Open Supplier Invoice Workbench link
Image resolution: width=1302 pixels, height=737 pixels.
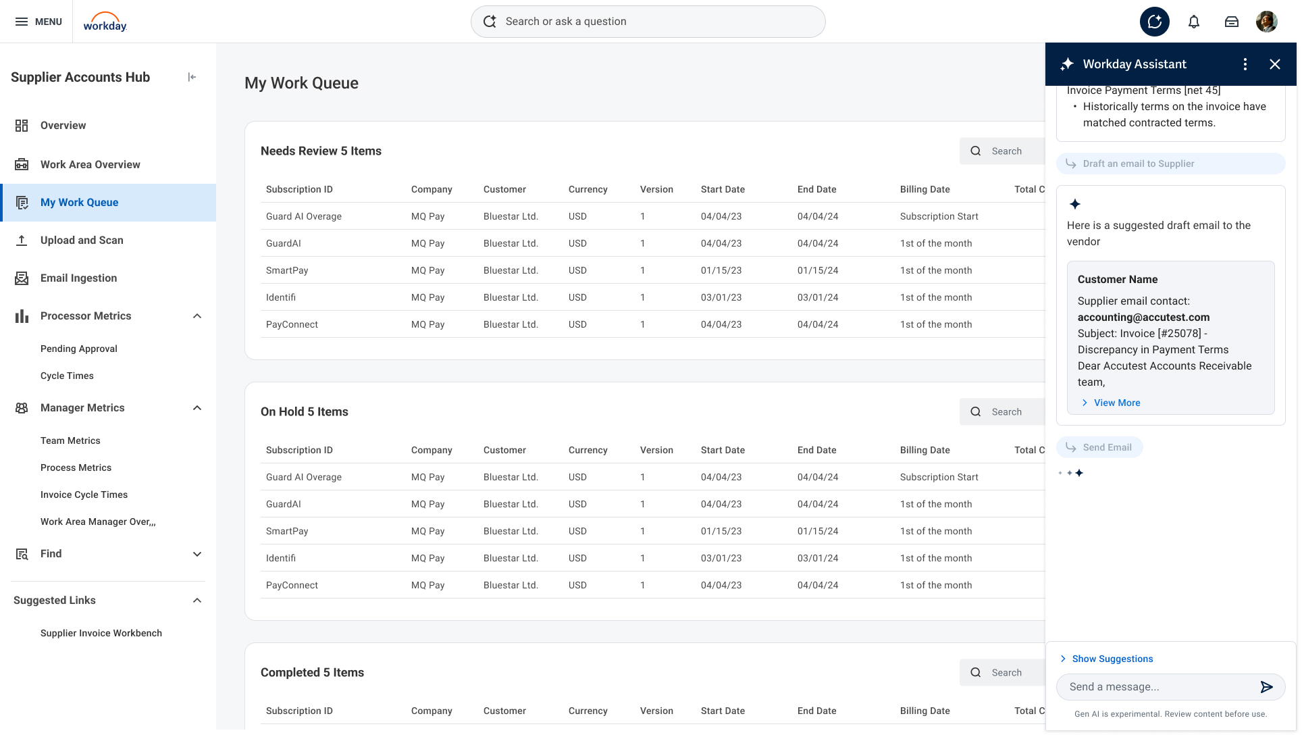point(101,633)
